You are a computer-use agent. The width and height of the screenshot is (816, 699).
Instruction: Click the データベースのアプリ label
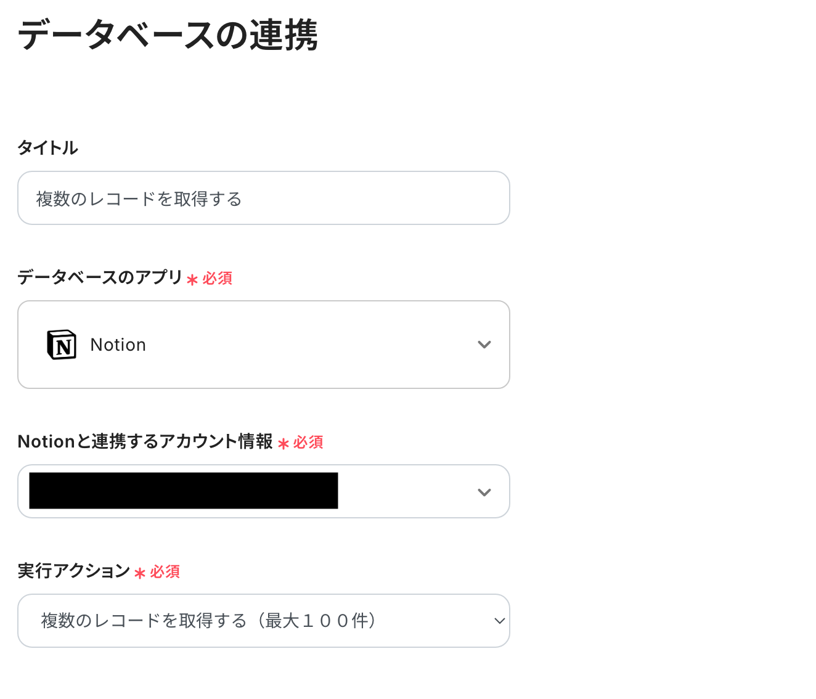tap(100, 277)
